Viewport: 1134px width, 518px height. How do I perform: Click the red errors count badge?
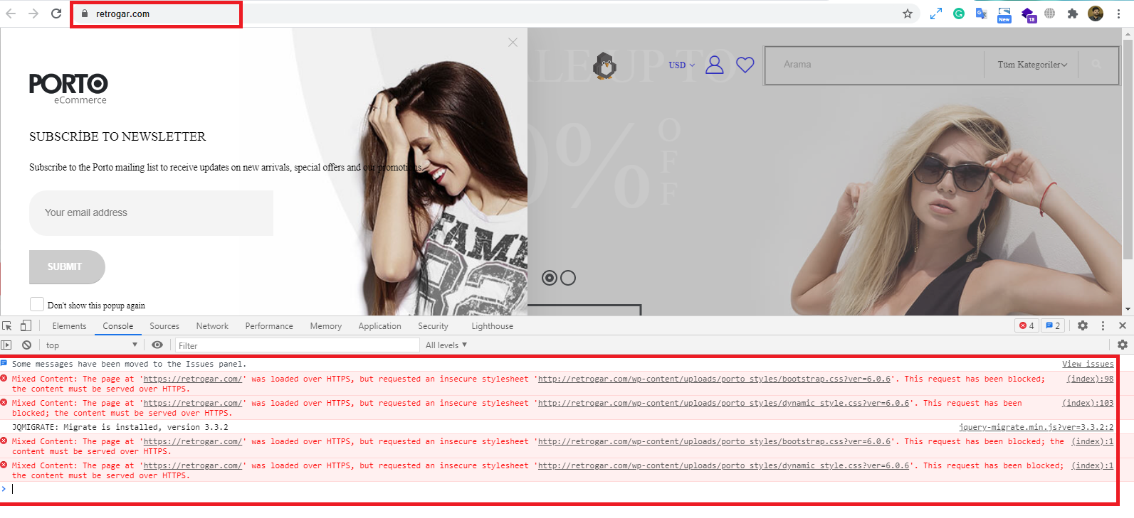click(x=1027, y=325)
